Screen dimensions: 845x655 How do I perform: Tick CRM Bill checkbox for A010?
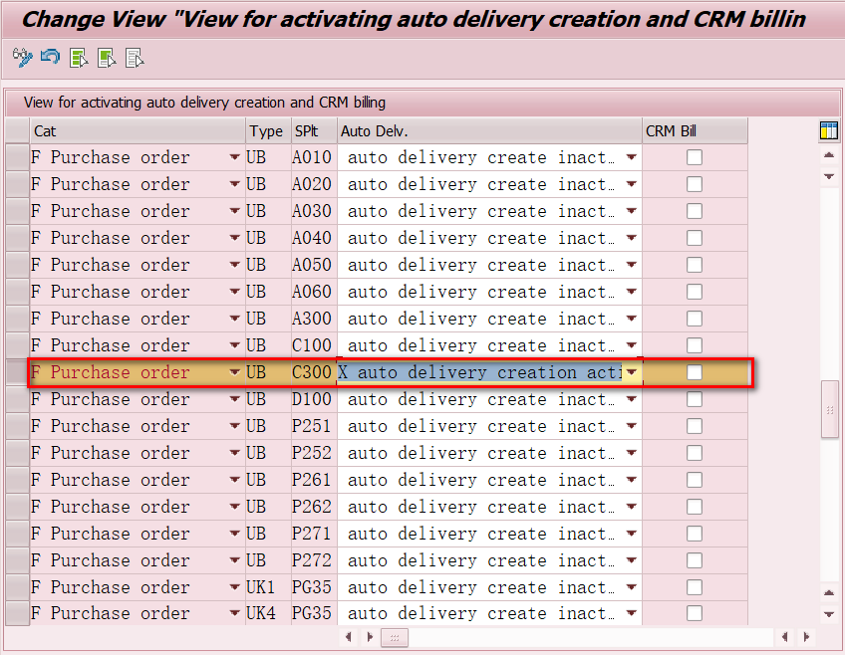click(695, 157)
